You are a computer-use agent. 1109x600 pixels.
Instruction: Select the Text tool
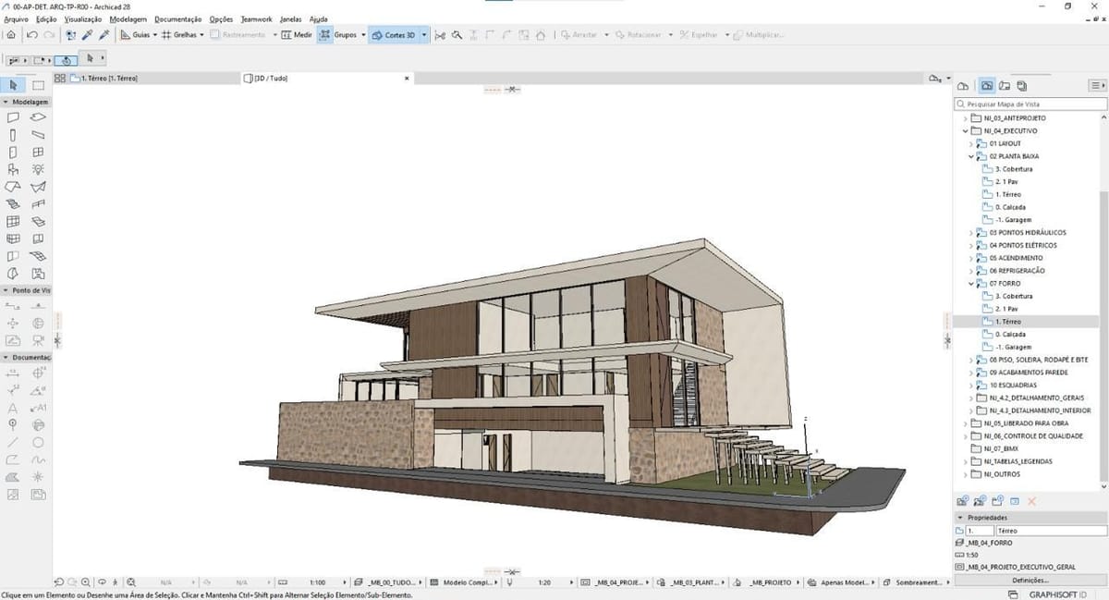pos(13,408)
